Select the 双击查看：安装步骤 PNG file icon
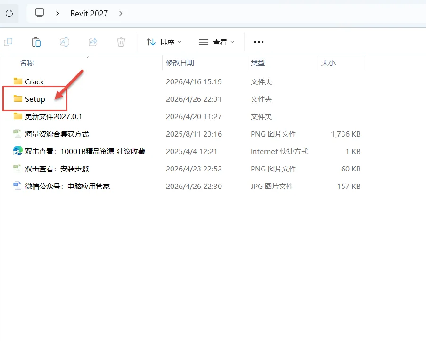426x341 pixels. click(17, 168)
